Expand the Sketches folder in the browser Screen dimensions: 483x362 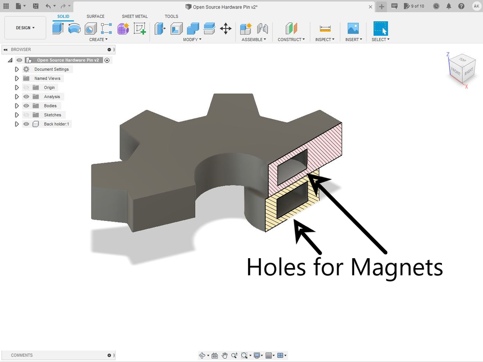click(17, 115)
